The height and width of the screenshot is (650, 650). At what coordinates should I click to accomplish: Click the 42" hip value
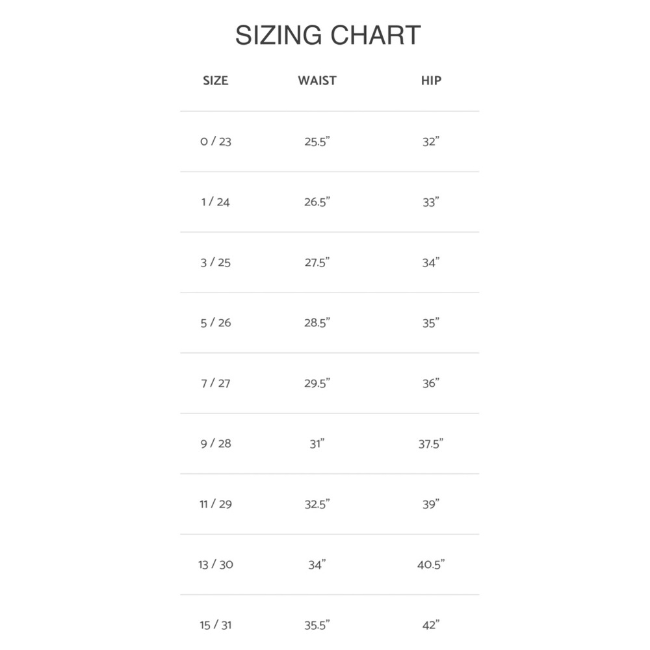pyautogui.click(x=431, y=625)
